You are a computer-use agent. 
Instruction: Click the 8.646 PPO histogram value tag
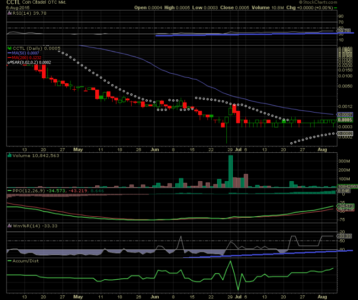(344, 190)
